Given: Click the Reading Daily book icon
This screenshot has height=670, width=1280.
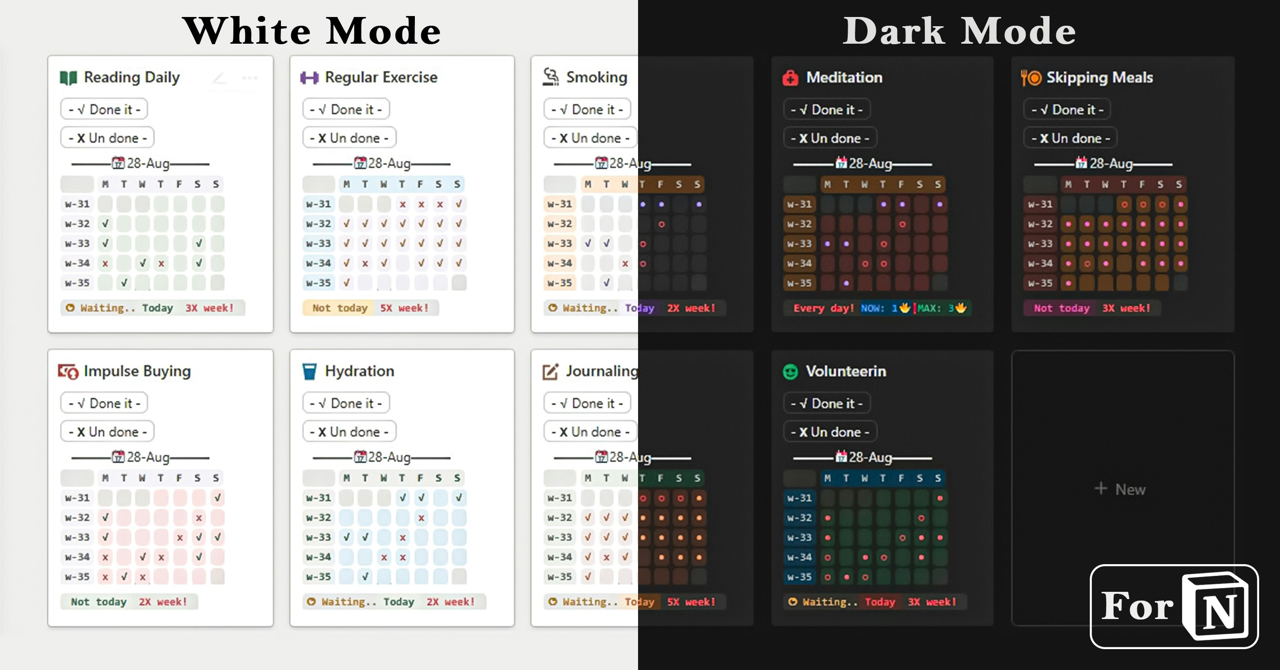Looking at the screenshot, I should click(x=68, y=78).
